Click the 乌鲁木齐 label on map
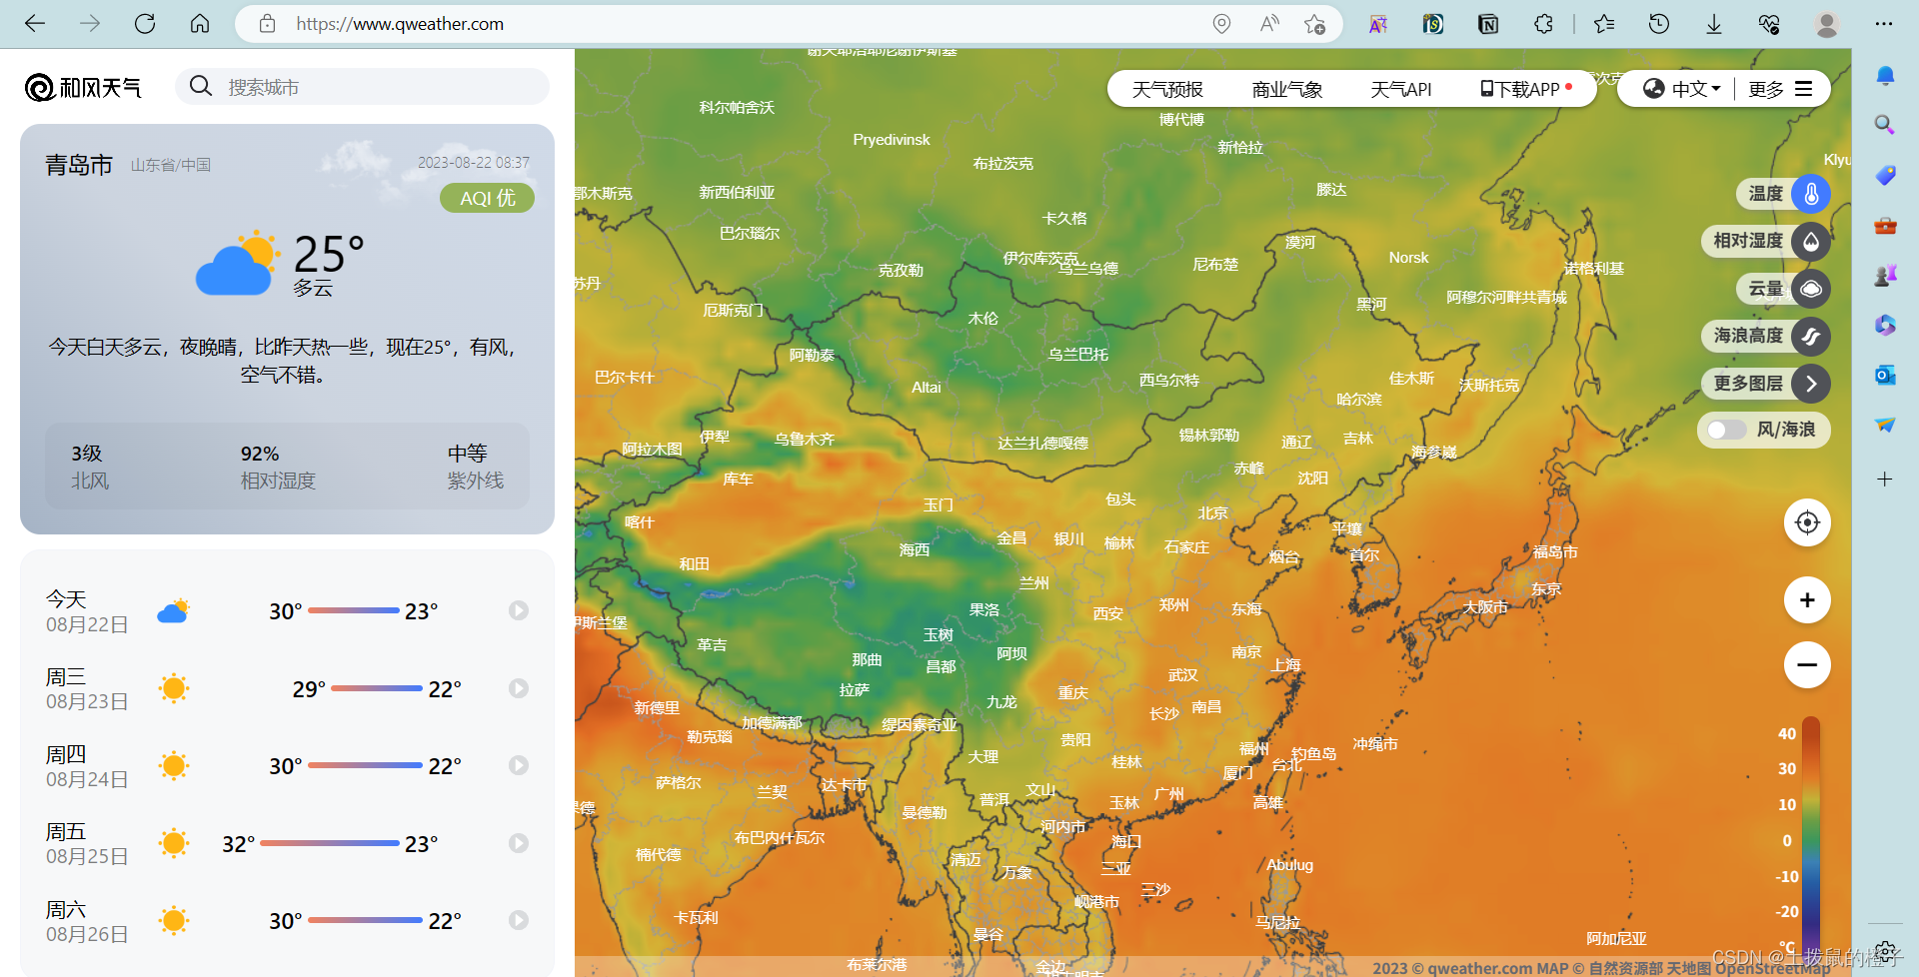1919x977 pixels. (x=805, y=439)
